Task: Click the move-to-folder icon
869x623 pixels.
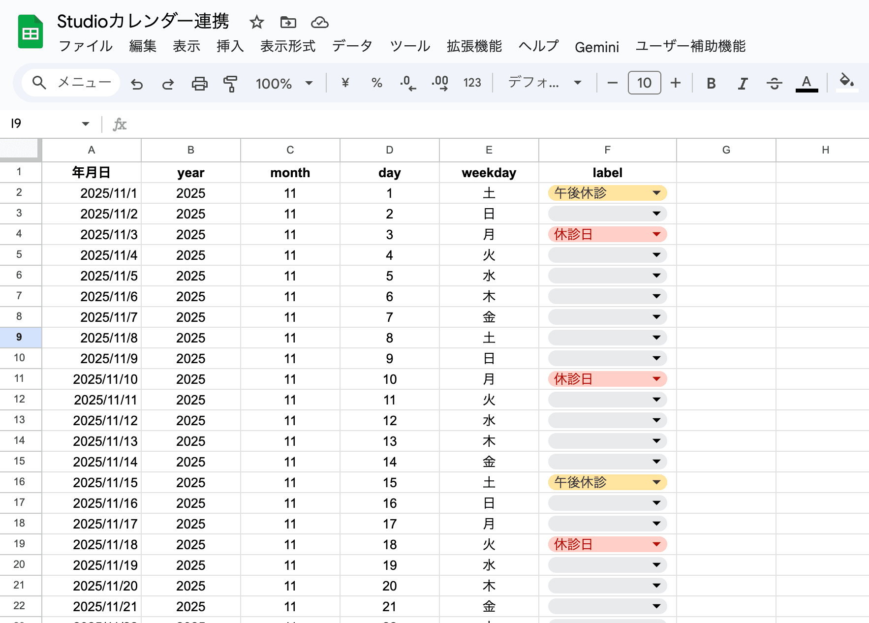Action: click(288, 22)
